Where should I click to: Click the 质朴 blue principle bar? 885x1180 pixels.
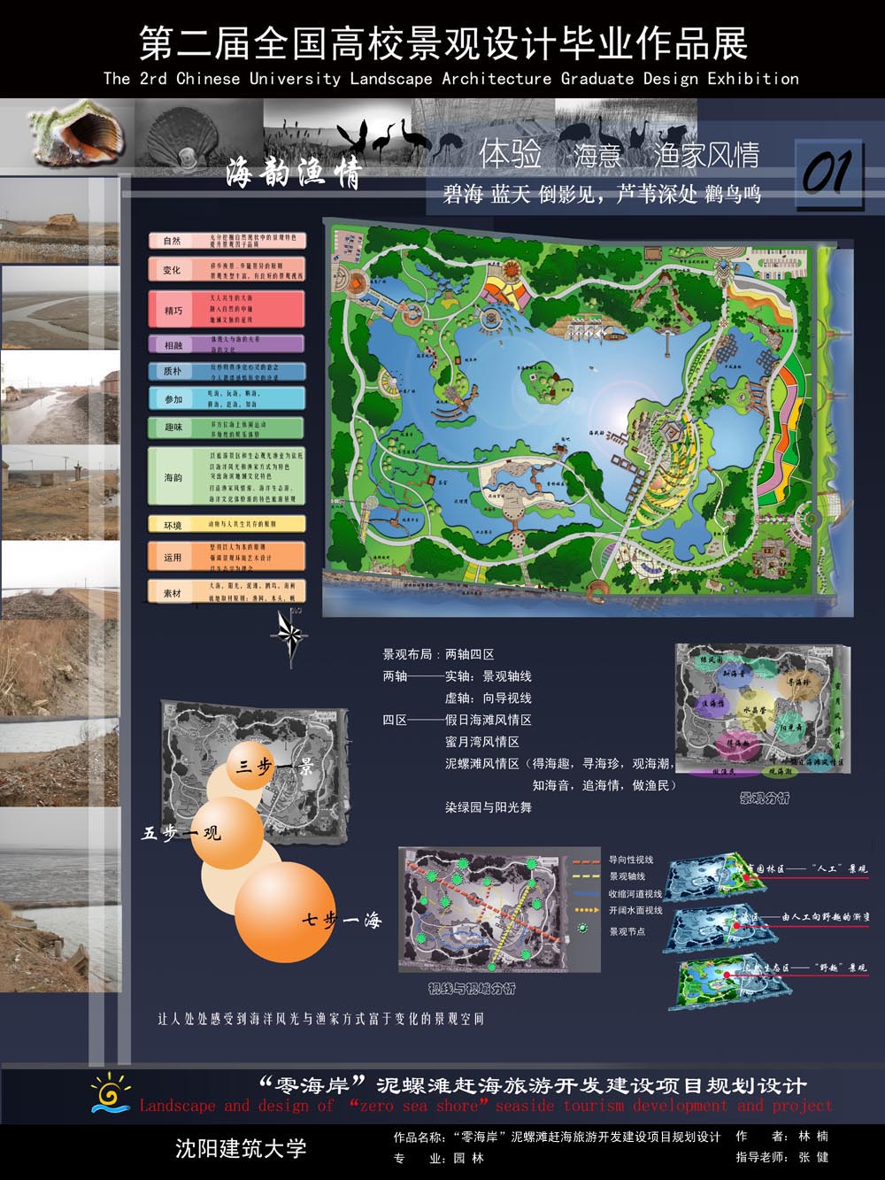pyautogui.click(x=227, y=371)
